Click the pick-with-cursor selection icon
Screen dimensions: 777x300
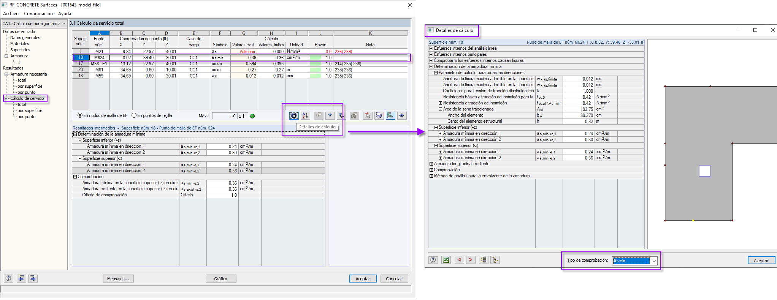click(367, 115)
